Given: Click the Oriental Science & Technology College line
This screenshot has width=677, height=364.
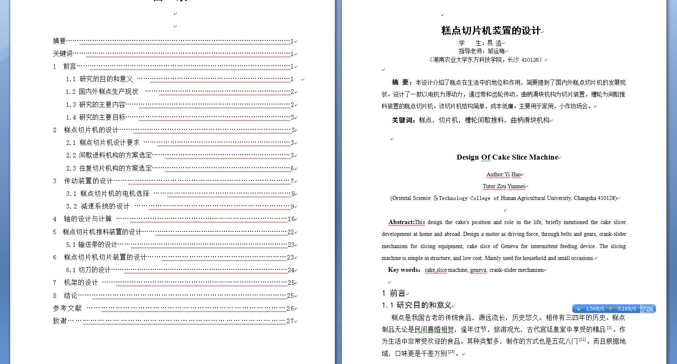Looking at the screenshot, I should (503, 198).
